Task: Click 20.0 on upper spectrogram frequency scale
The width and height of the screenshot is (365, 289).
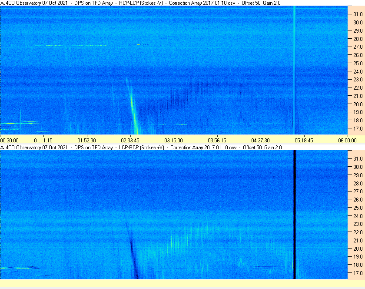Action: 358,104
